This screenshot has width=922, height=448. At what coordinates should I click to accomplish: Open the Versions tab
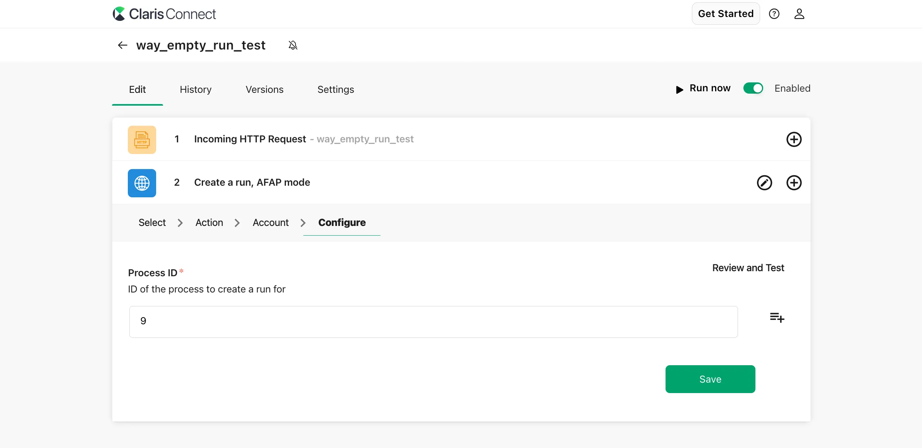264,89
